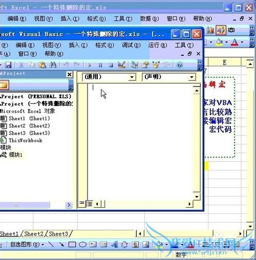Select Sheet1 (Sheet1) in project tree
This screenshot has width=256, height=260.
pos(29,118)
